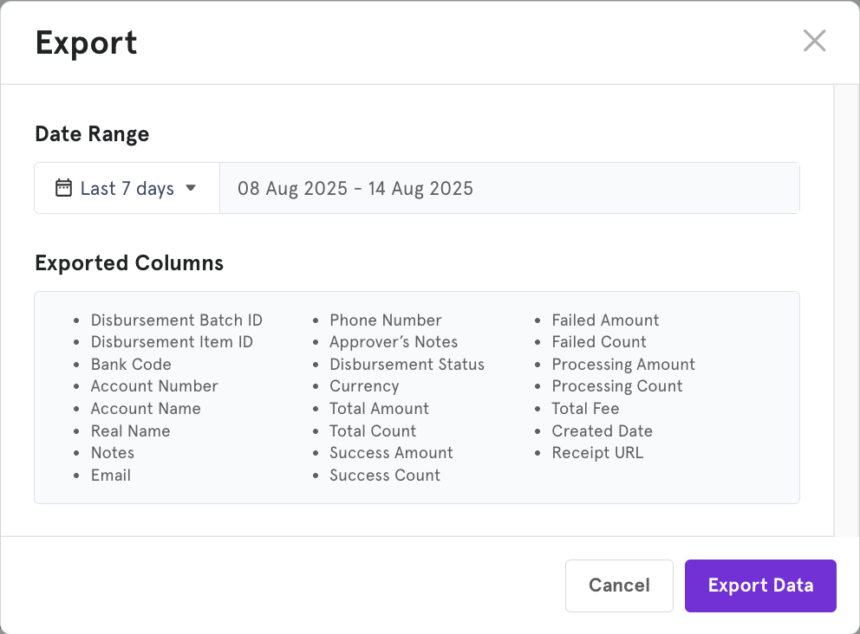This screenshot has height=634, width=860.
Task: Click the Exported Columns heading
Action: pyautogui.click(x=129, y=263)
